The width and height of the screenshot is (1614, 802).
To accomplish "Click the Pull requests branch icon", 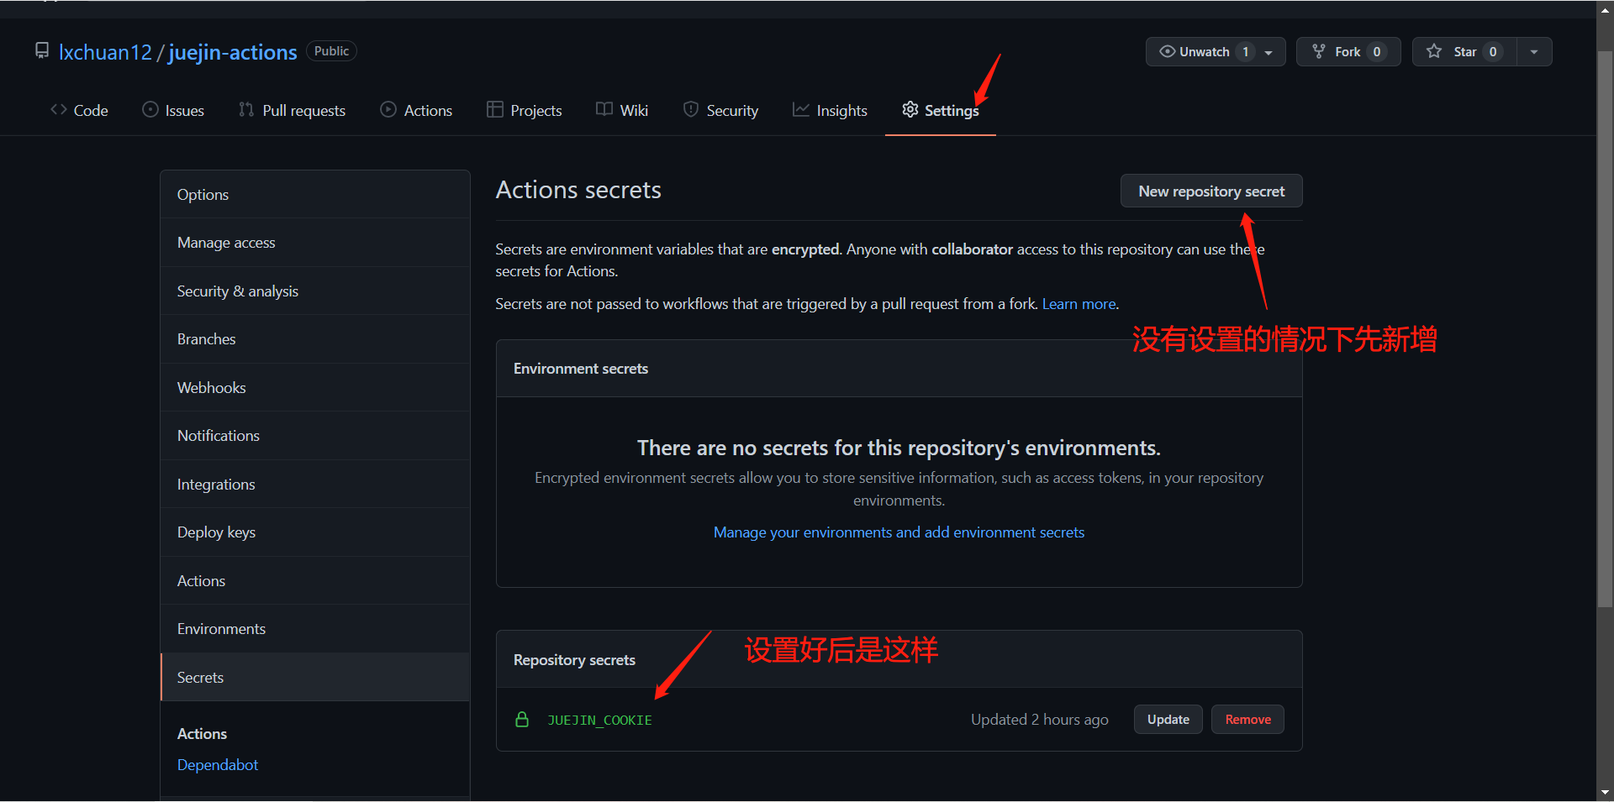I will [x=246, y=110].
